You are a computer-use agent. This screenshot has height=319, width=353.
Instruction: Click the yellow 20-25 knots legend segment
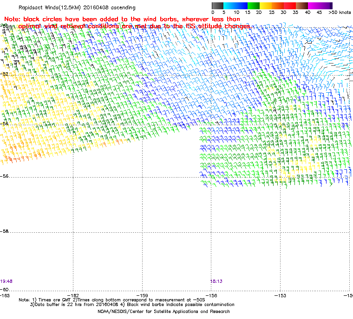(266, 6)
